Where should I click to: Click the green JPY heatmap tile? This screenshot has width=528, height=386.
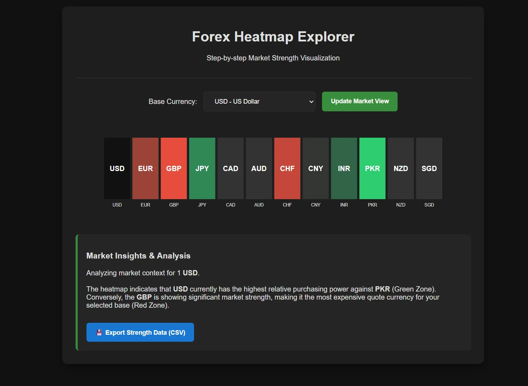click(x=202, y=168)
